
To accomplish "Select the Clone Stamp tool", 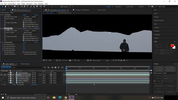I will 34,7.
